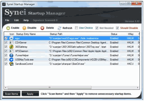This screenshot has height=101, width=144.
Task: Click Enabled status of CDAServer row
Action: point(114,43)
